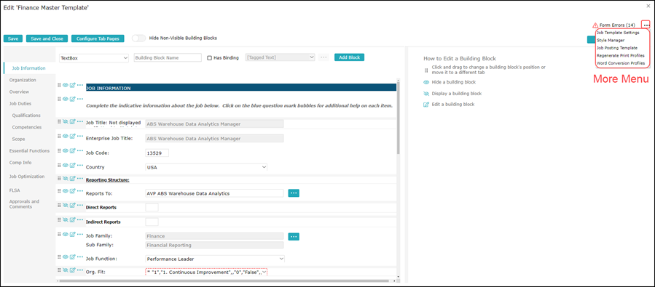Click the Add Block button
The image size is (655, 287).
click(349, 57)
